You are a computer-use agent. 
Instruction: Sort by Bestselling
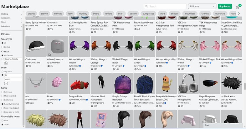point(2,100)
